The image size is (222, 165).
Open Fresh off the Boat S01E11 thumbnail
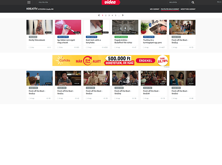(68, 78)
